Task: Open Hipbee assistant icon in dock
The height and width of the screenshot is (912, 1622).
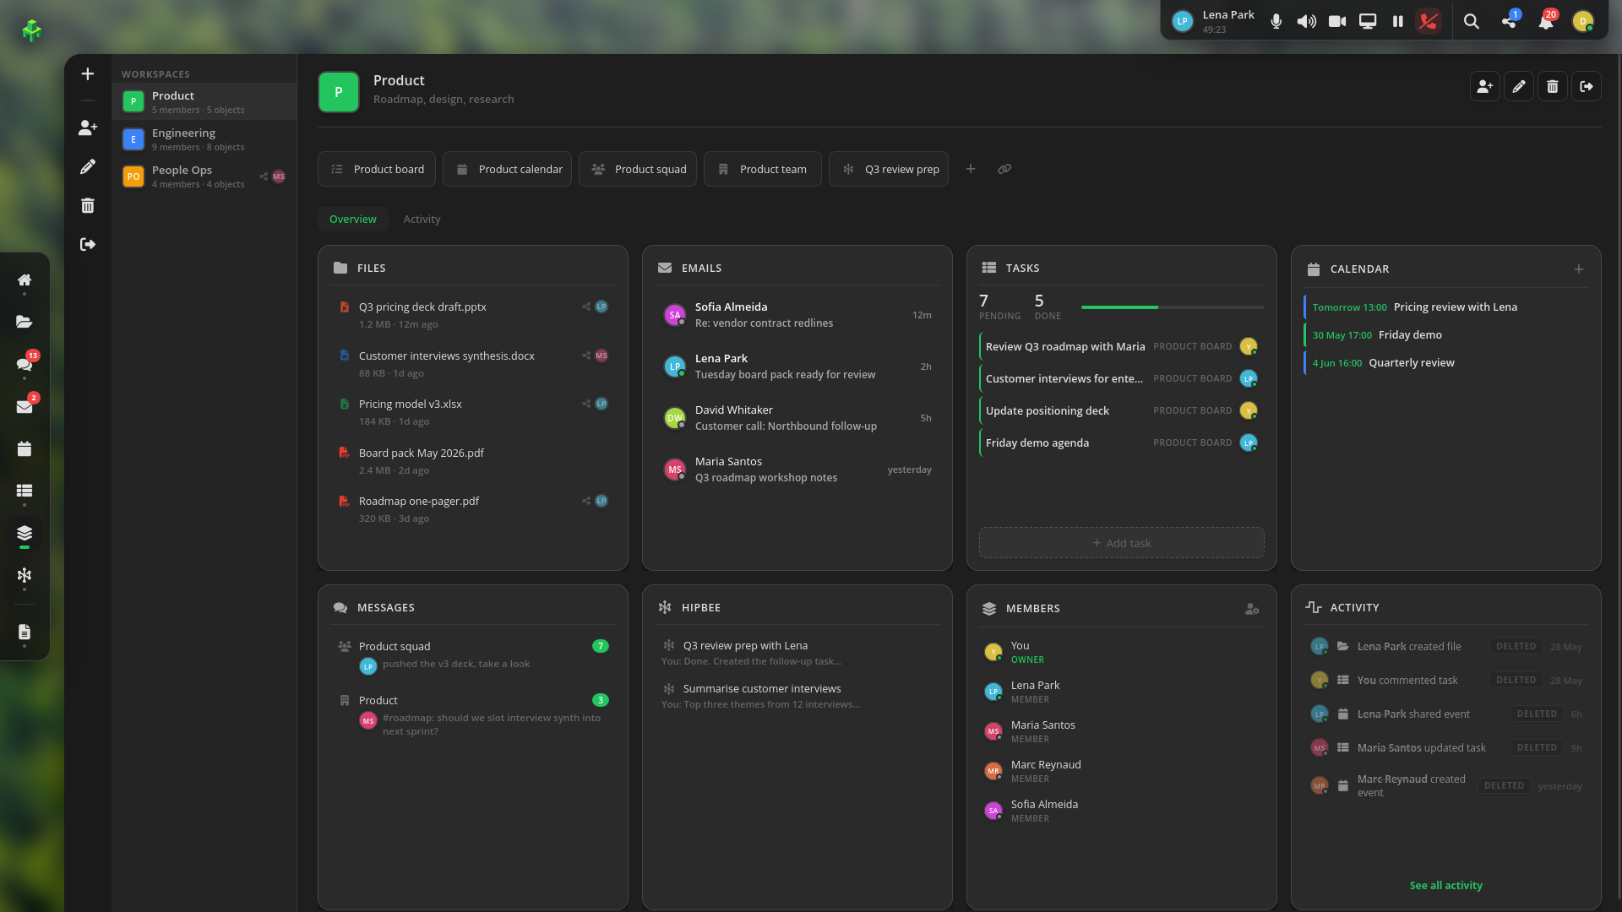Action: point(24,575)
